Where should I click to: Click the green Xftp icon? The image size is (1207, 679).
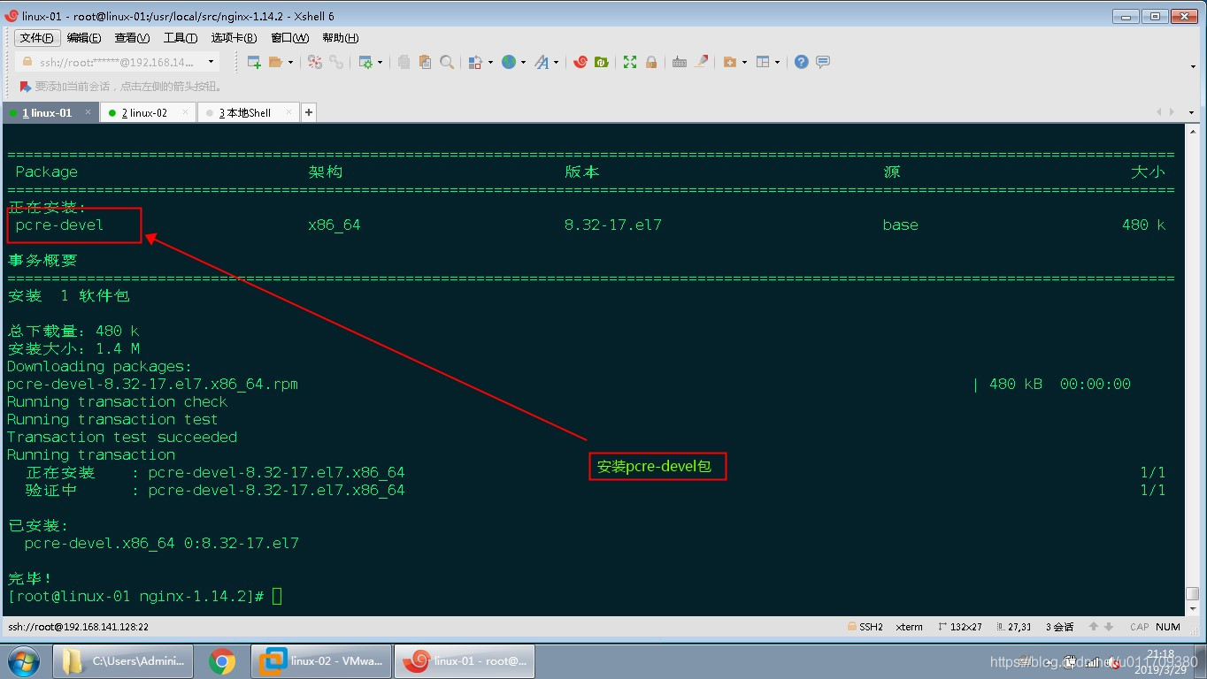(x=602, y=62)
